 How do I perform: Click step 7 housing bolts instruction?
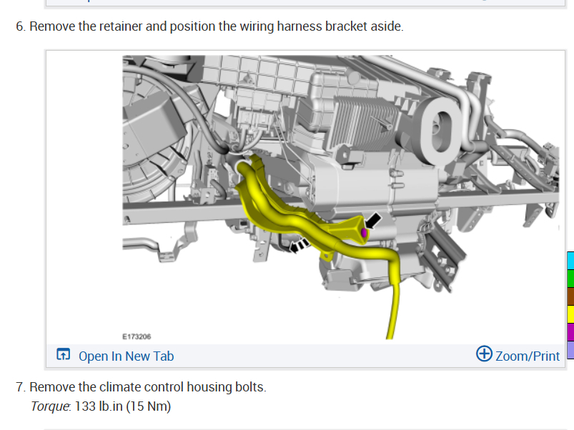click(x=141, y=387)
